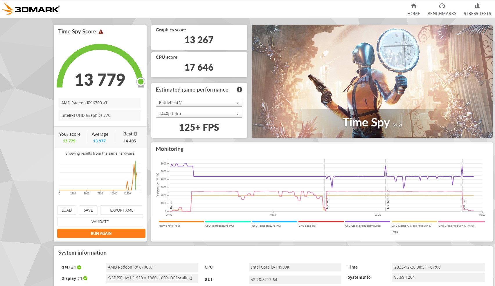Click the Time Spy Score warning triangle

click(x=101, y=32)
